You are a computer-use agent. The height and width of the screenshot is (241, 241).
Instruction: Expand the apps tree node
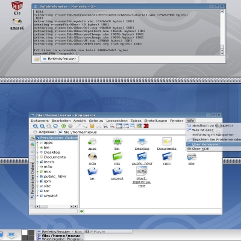[37, 143]
